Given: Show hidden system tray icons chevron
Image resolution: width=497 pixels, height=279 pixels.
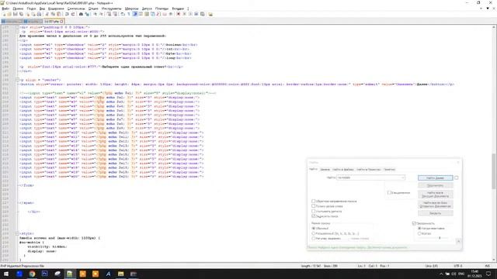Looking at the screenshot, I should click(x=441, y=274).
